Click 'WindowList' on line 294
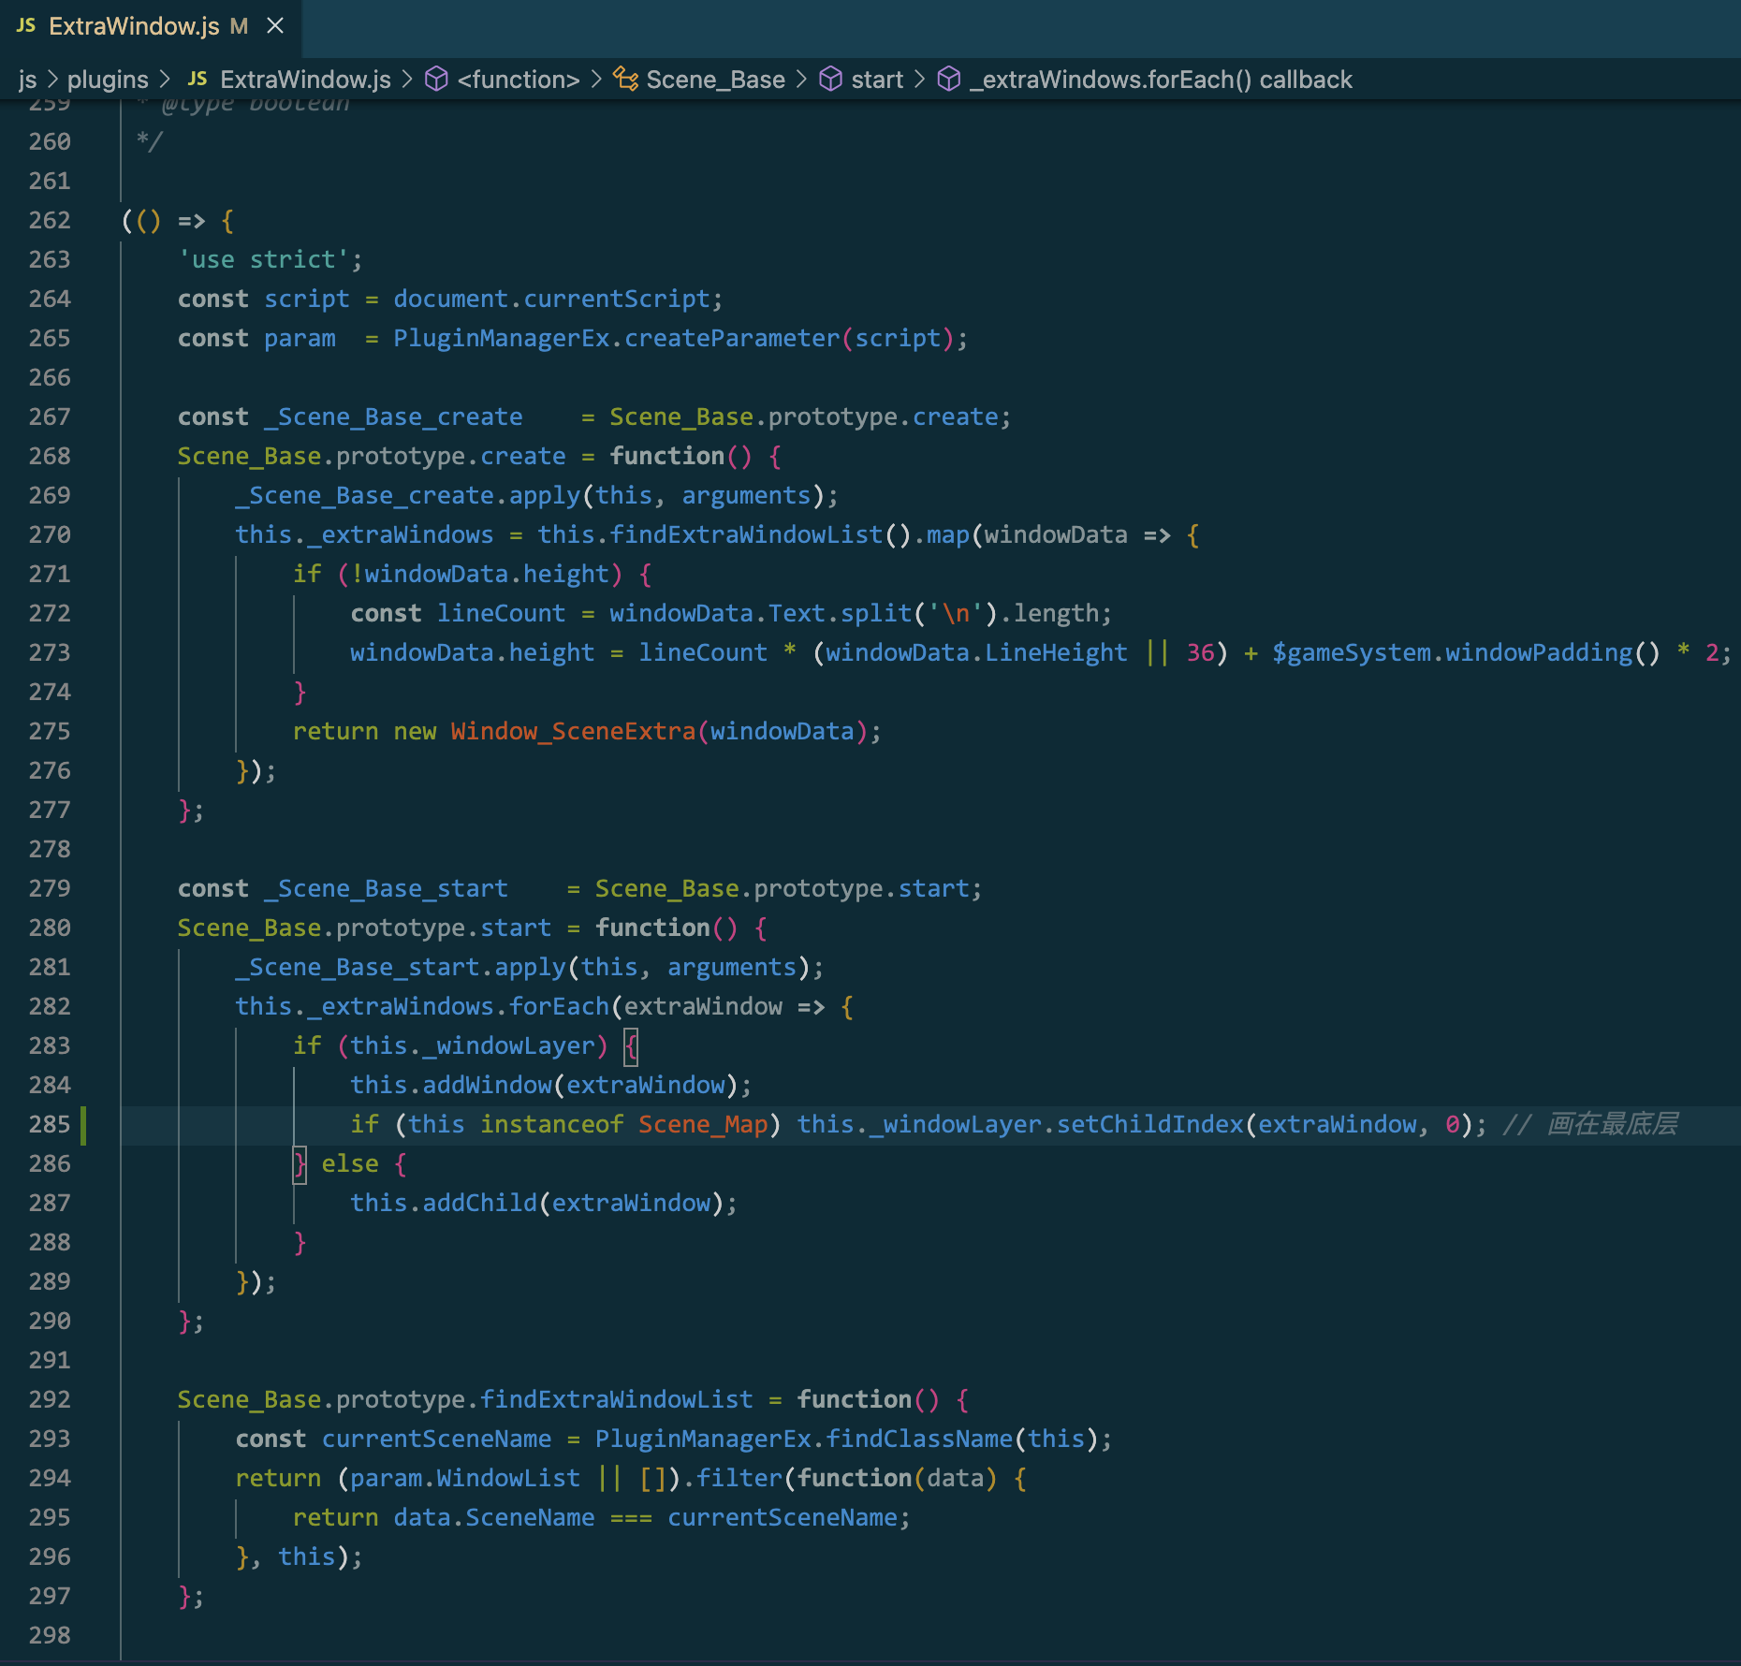The image size is (1741, 1666). (x=508, y=1478)
